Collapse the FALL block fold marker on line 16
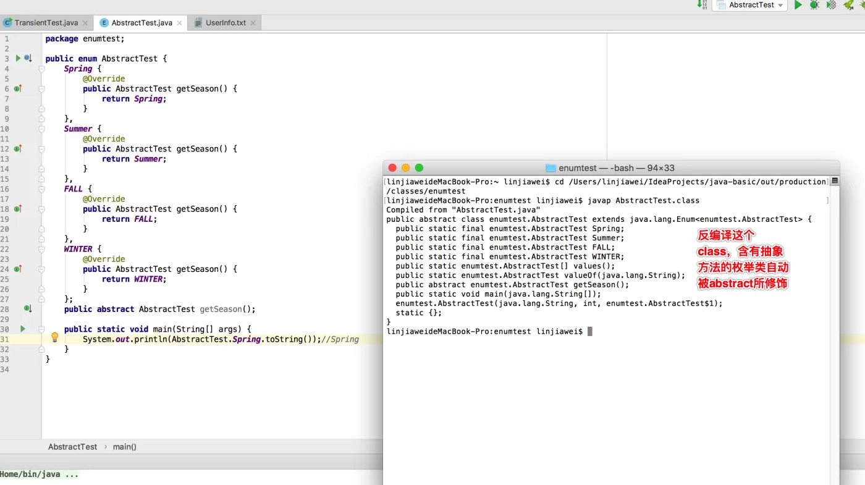865x485 pixels. tap(41, 189)
